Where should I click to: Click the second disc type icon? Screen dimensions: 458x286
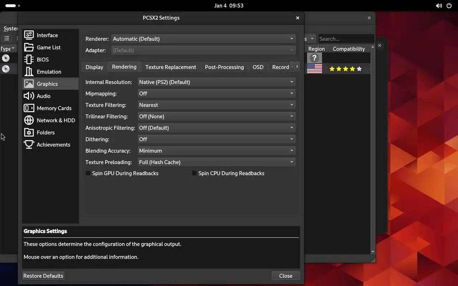6,69
